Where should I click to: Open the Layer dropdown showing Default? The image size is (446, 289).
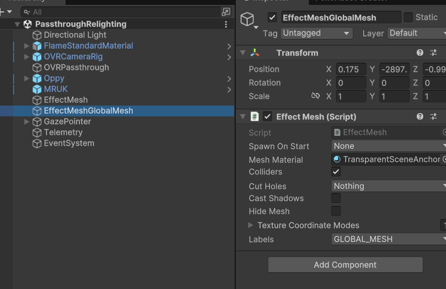(416, 33)
